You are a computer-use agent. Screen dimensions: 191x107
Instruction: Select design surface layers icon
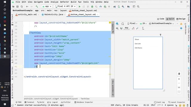117,23
